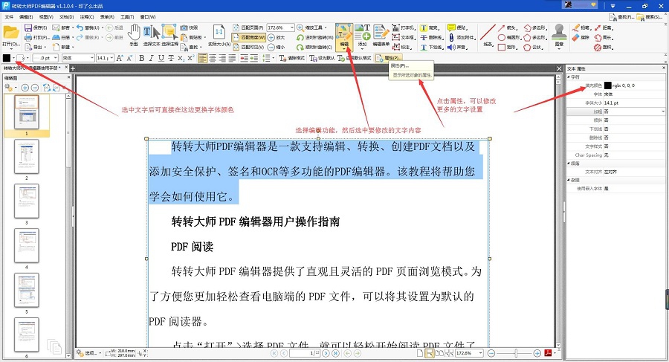The image size is (669, 362).
Task: Click the thumbnail zoom-out minus icon
Action: coord(35,88)
